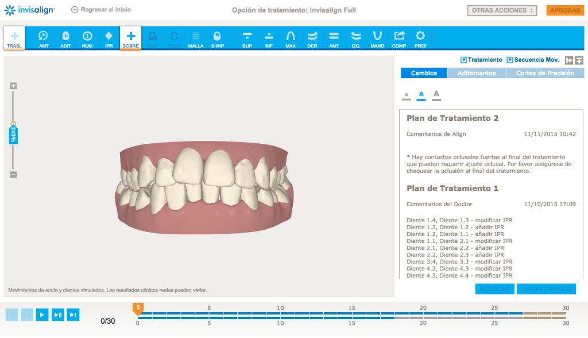Toggle the ADIT attachments icon
Screen dimensions: 588x338
(65, 38)
